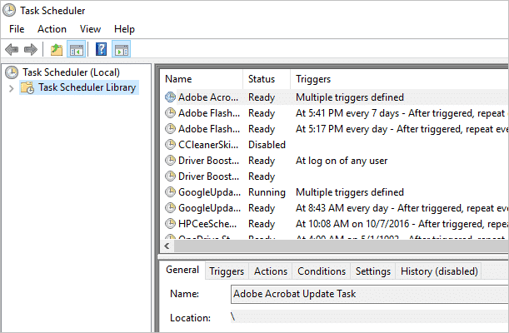Click the Up one level folder icon
Image resolution: width=509 pixels, height=333 pixels.
coord(57,50)
